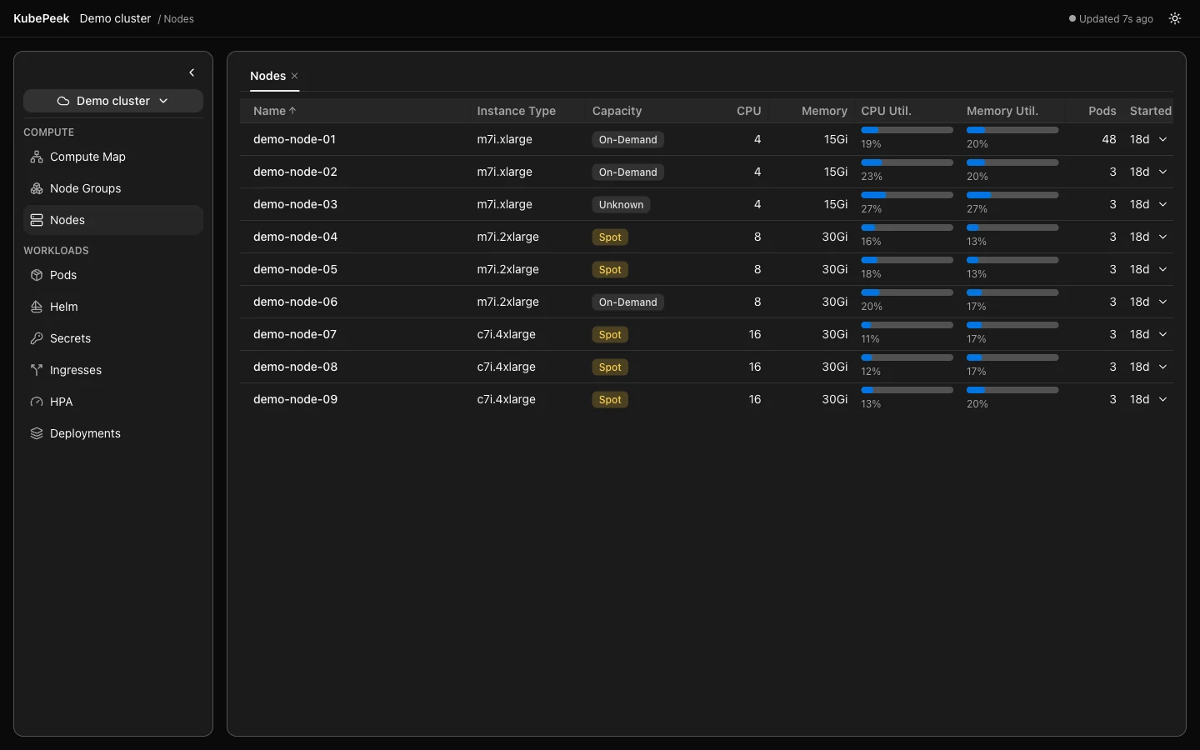1200x750 pixels.
Task: Click Memory utilization bar of demo-node-06
Action: point(1012,292)
